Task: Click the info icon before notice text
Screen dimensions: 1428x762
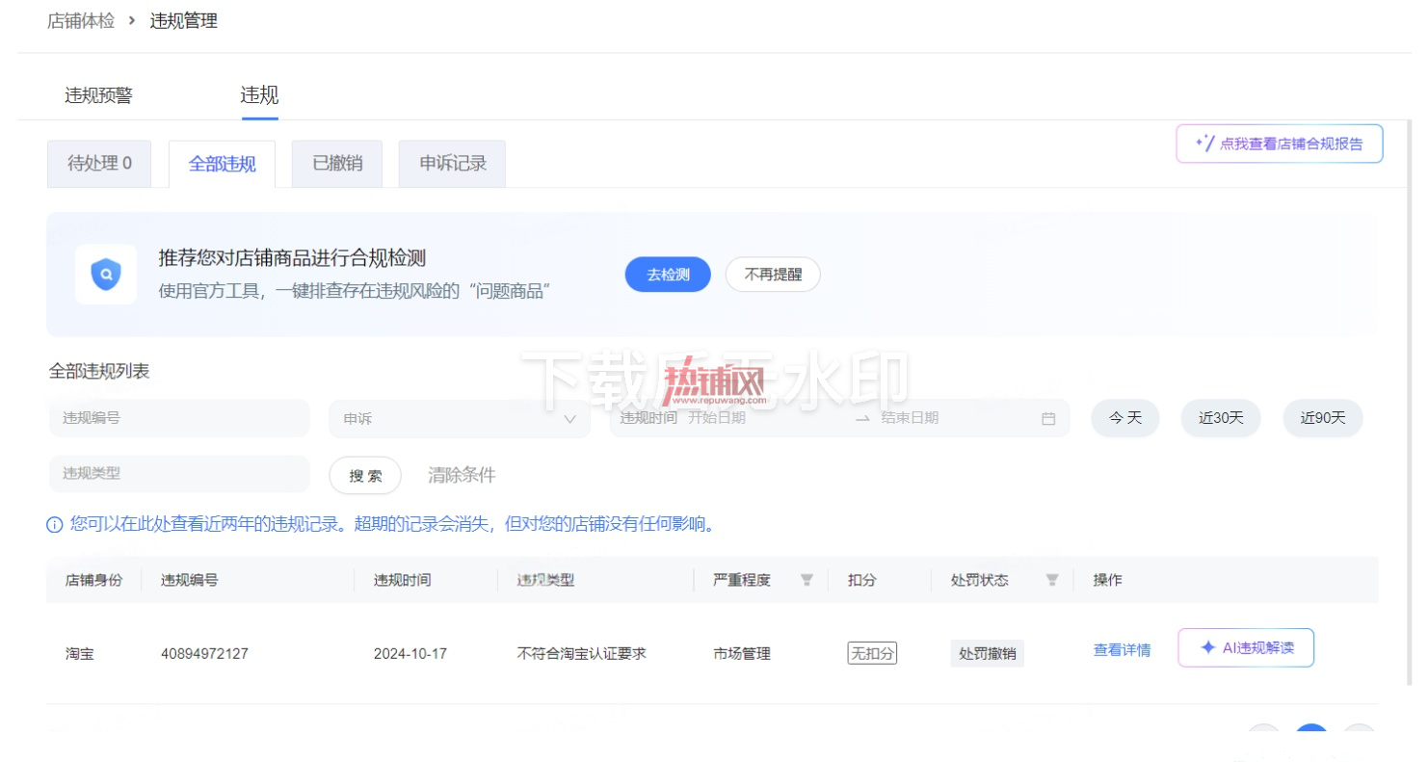Action: [x=55, y=525]
